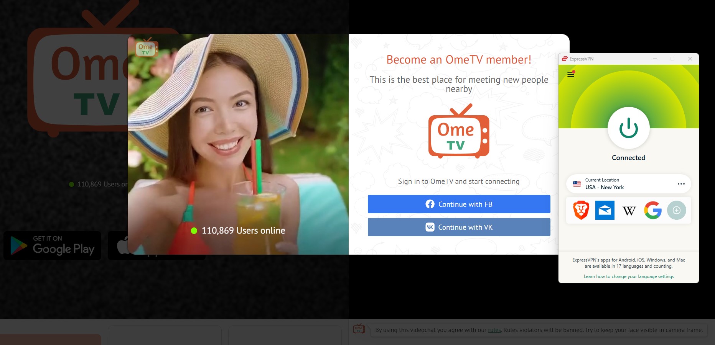Image resolution: width=715 pixels, height=345 pixels.
Task: Open the rules link in the agreement notice
Action: pyautogui.click(x=494, y=330)
